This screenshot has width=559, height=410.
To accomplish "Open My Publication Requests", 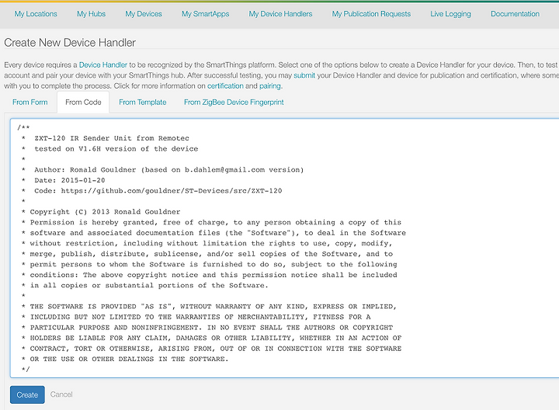I will (371, 14).
